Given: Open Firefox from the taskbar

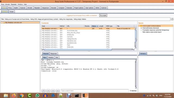Looking at the screenshot, I should pos(14,96).
